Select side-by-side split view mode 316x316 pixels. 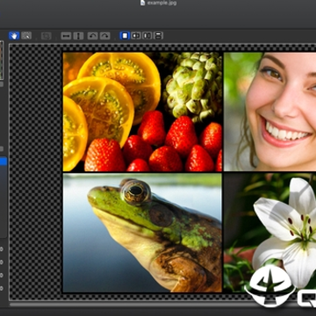coord(147,36)
